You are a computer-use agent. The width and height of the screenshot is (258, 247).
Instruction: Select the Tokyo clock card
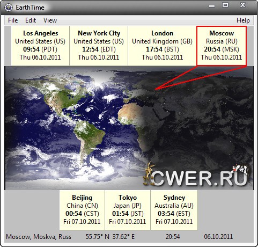(128, 210)
